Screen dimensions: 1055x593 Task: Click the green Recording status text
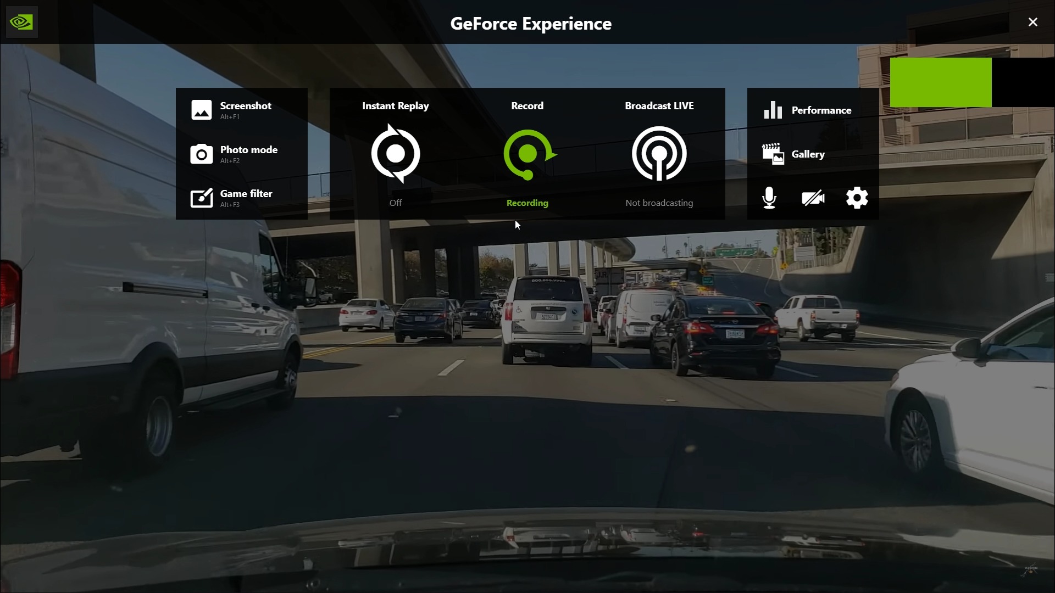coord(527,203)
